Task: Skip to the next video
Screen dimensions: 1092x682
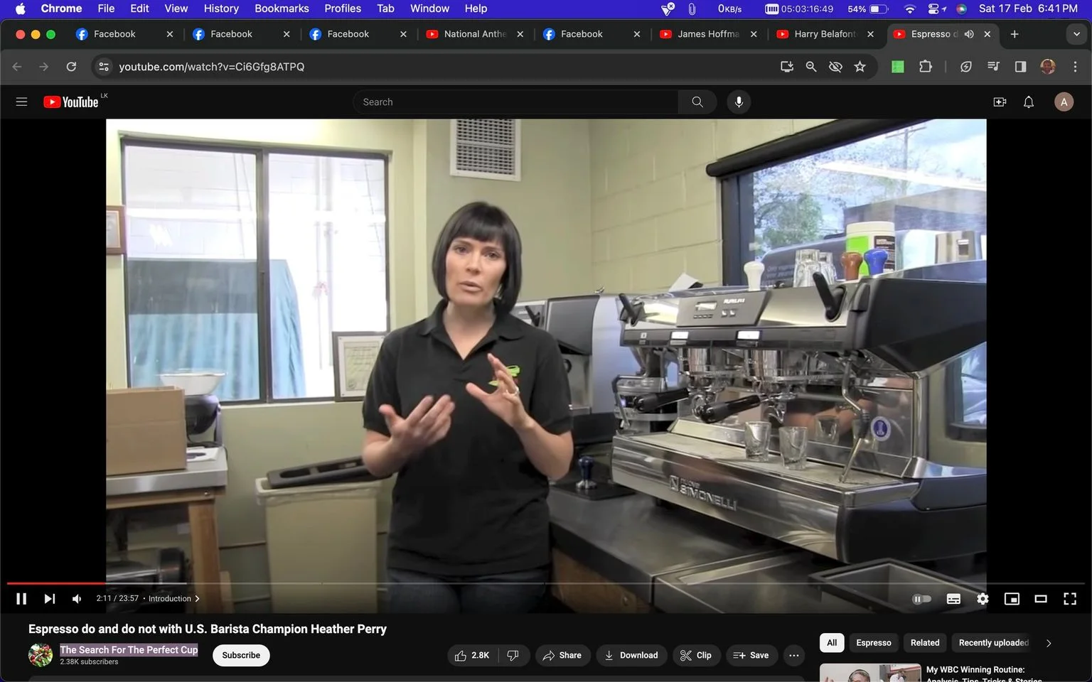Action: click(49, 599)
